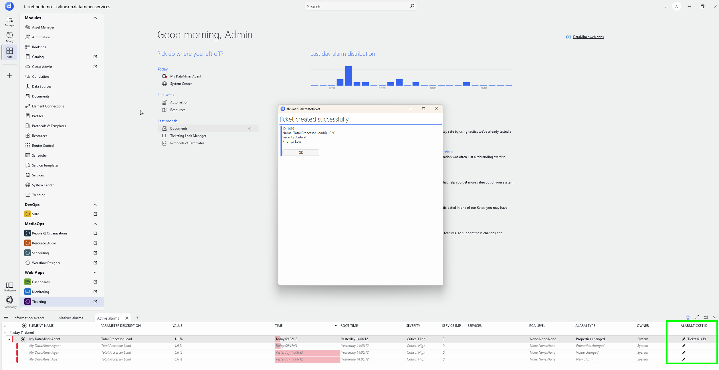Screen dimensions: 719x370
Task: Collapse the Modules section
Action: [95, 18]
